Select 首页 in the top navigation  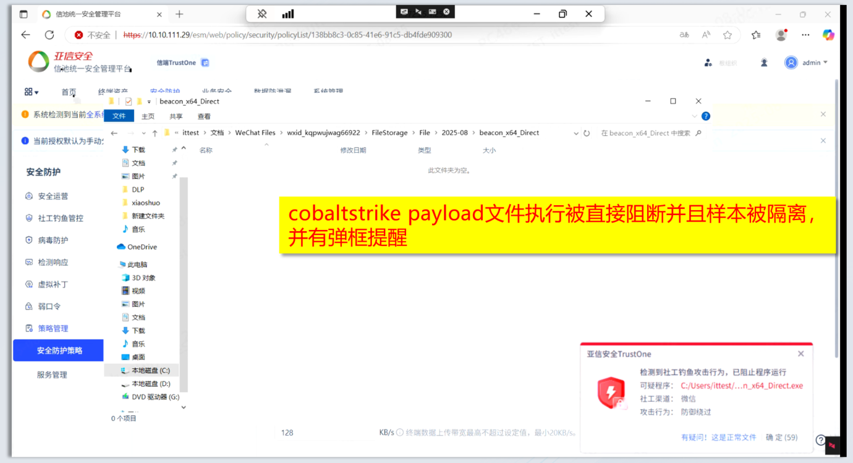point(69,92)
